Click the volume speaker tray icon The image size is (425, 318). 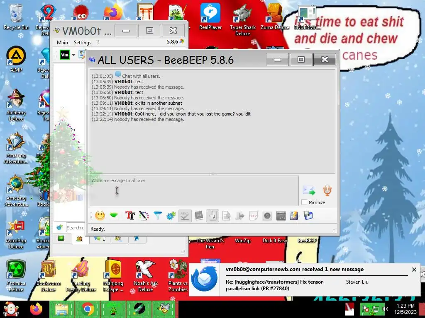(386, 309)
